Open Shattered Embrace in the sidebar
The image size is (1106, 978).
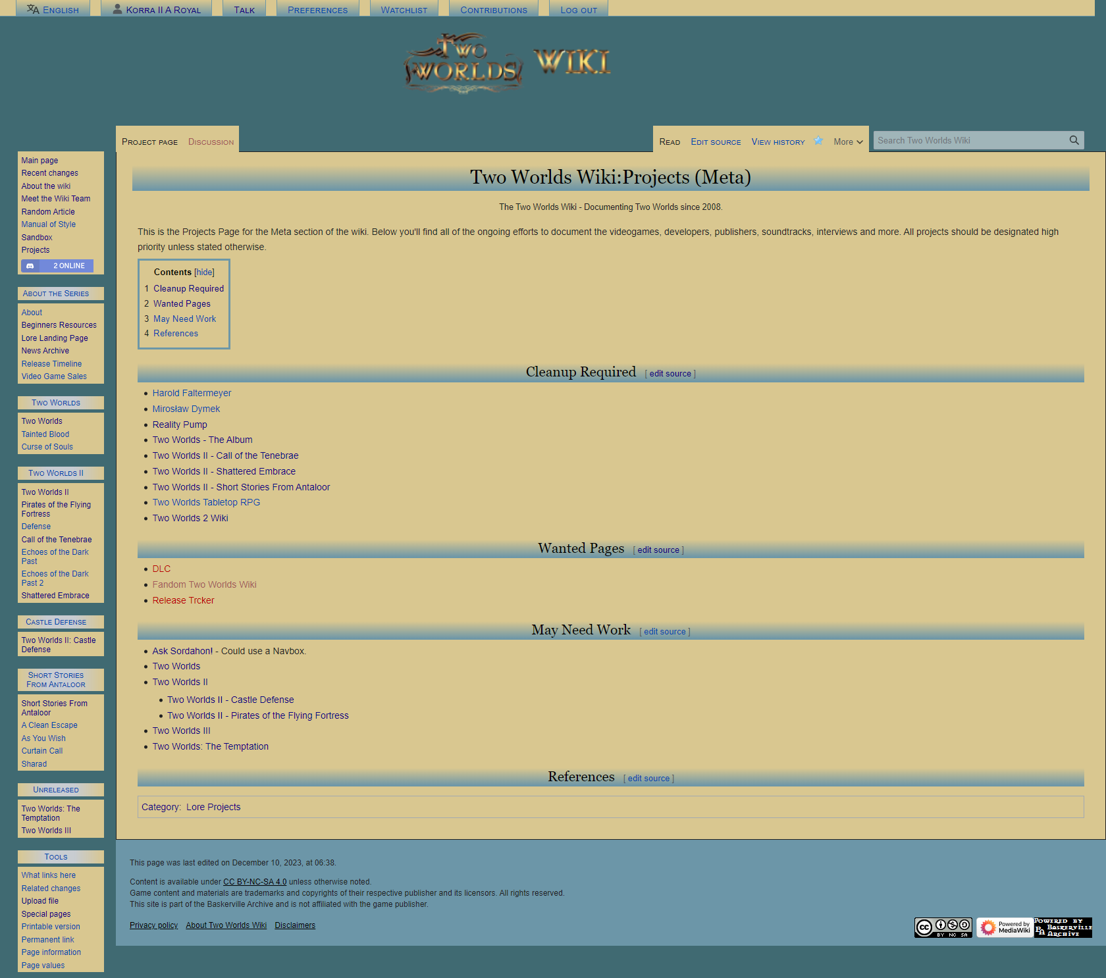click(x=55, y=596)
